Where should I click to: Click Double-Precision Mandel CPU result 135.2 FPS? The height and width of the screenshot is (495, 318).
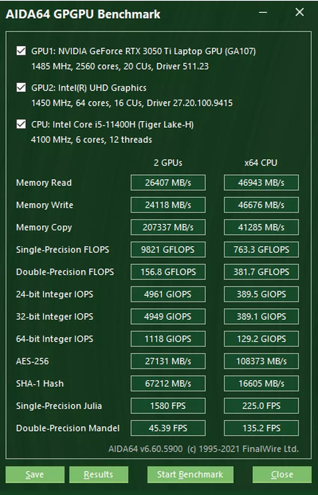point(261,428)
